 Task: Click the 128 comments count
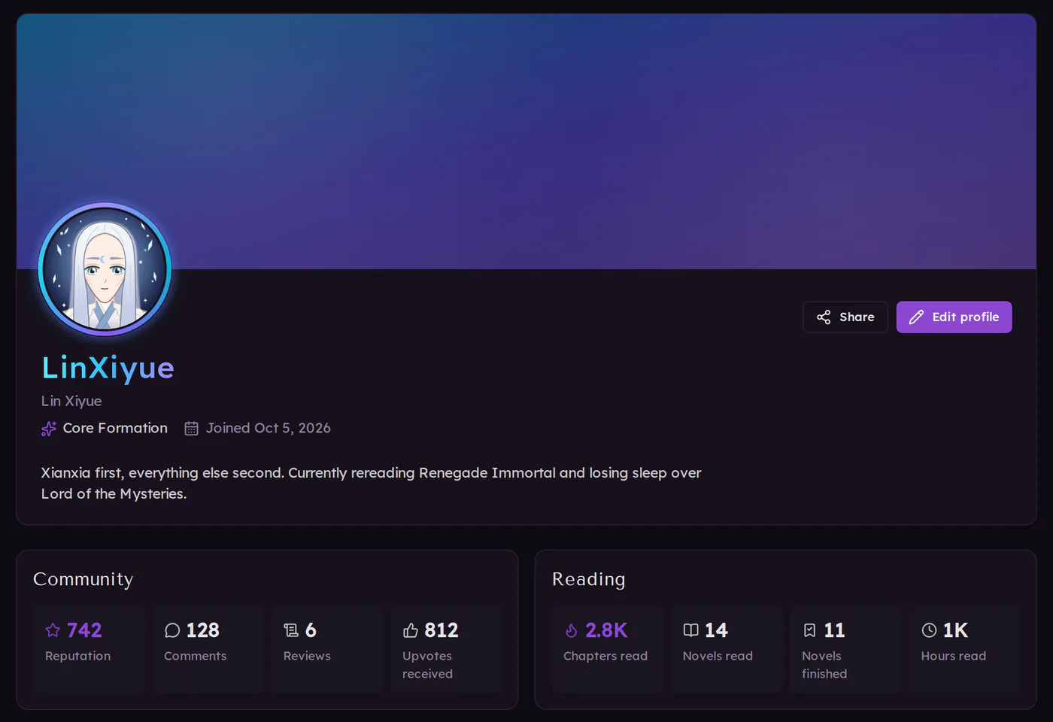point(203,630)
